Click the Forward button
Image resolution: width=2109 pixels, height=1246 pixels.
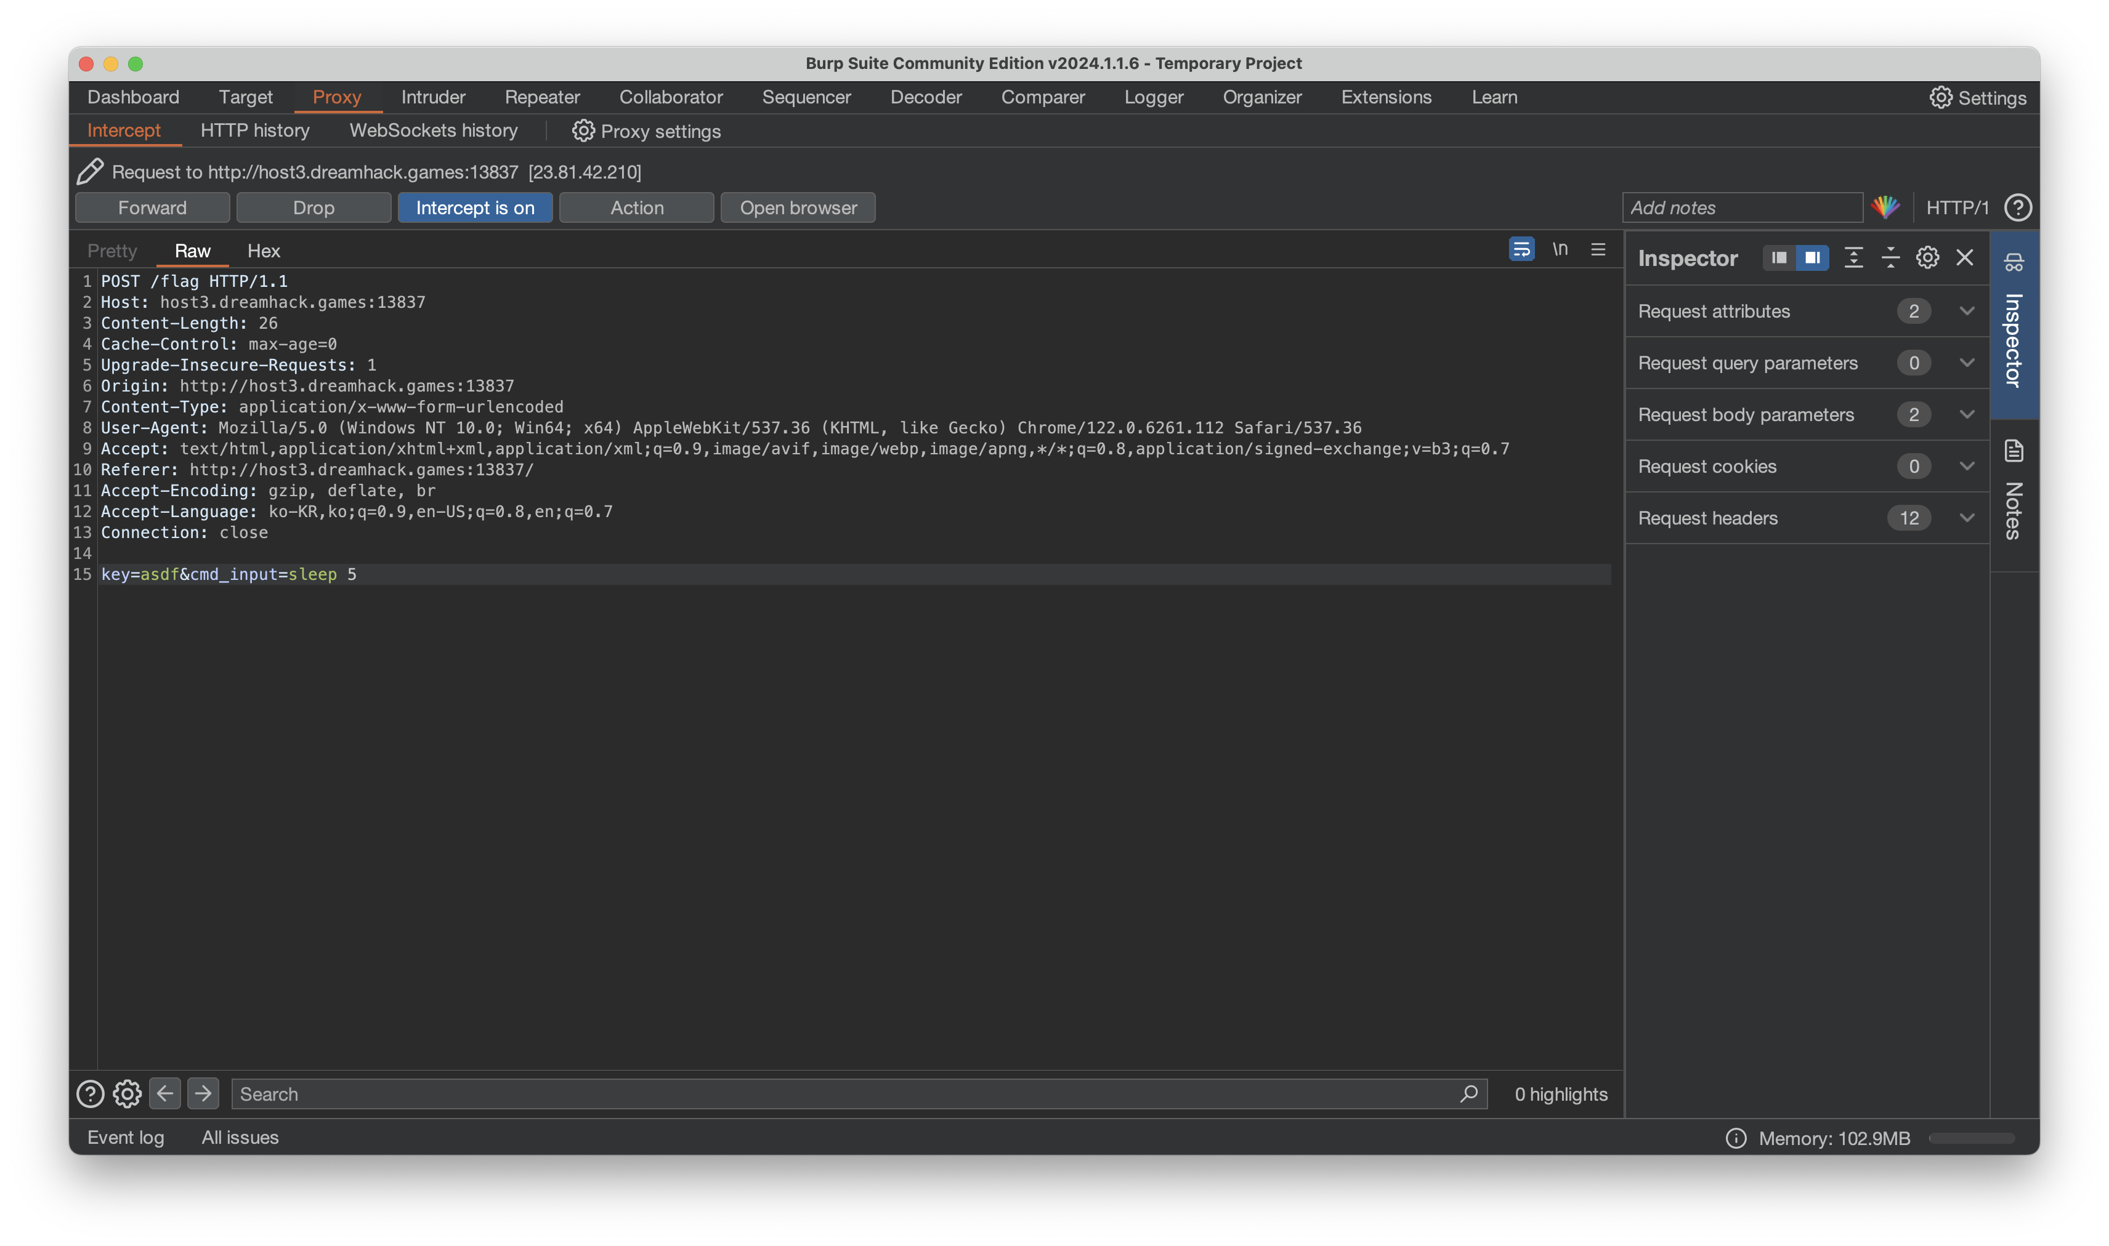click(152, 207)
